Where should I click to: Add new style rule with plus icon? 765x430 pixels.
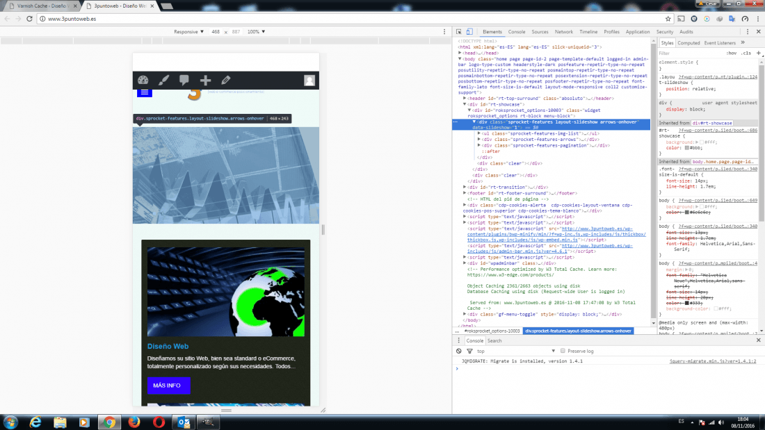pos(758,53)
